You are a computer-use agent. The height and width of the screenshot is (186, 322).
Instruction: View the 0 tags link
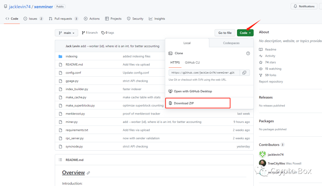click(x=108, y=33)
